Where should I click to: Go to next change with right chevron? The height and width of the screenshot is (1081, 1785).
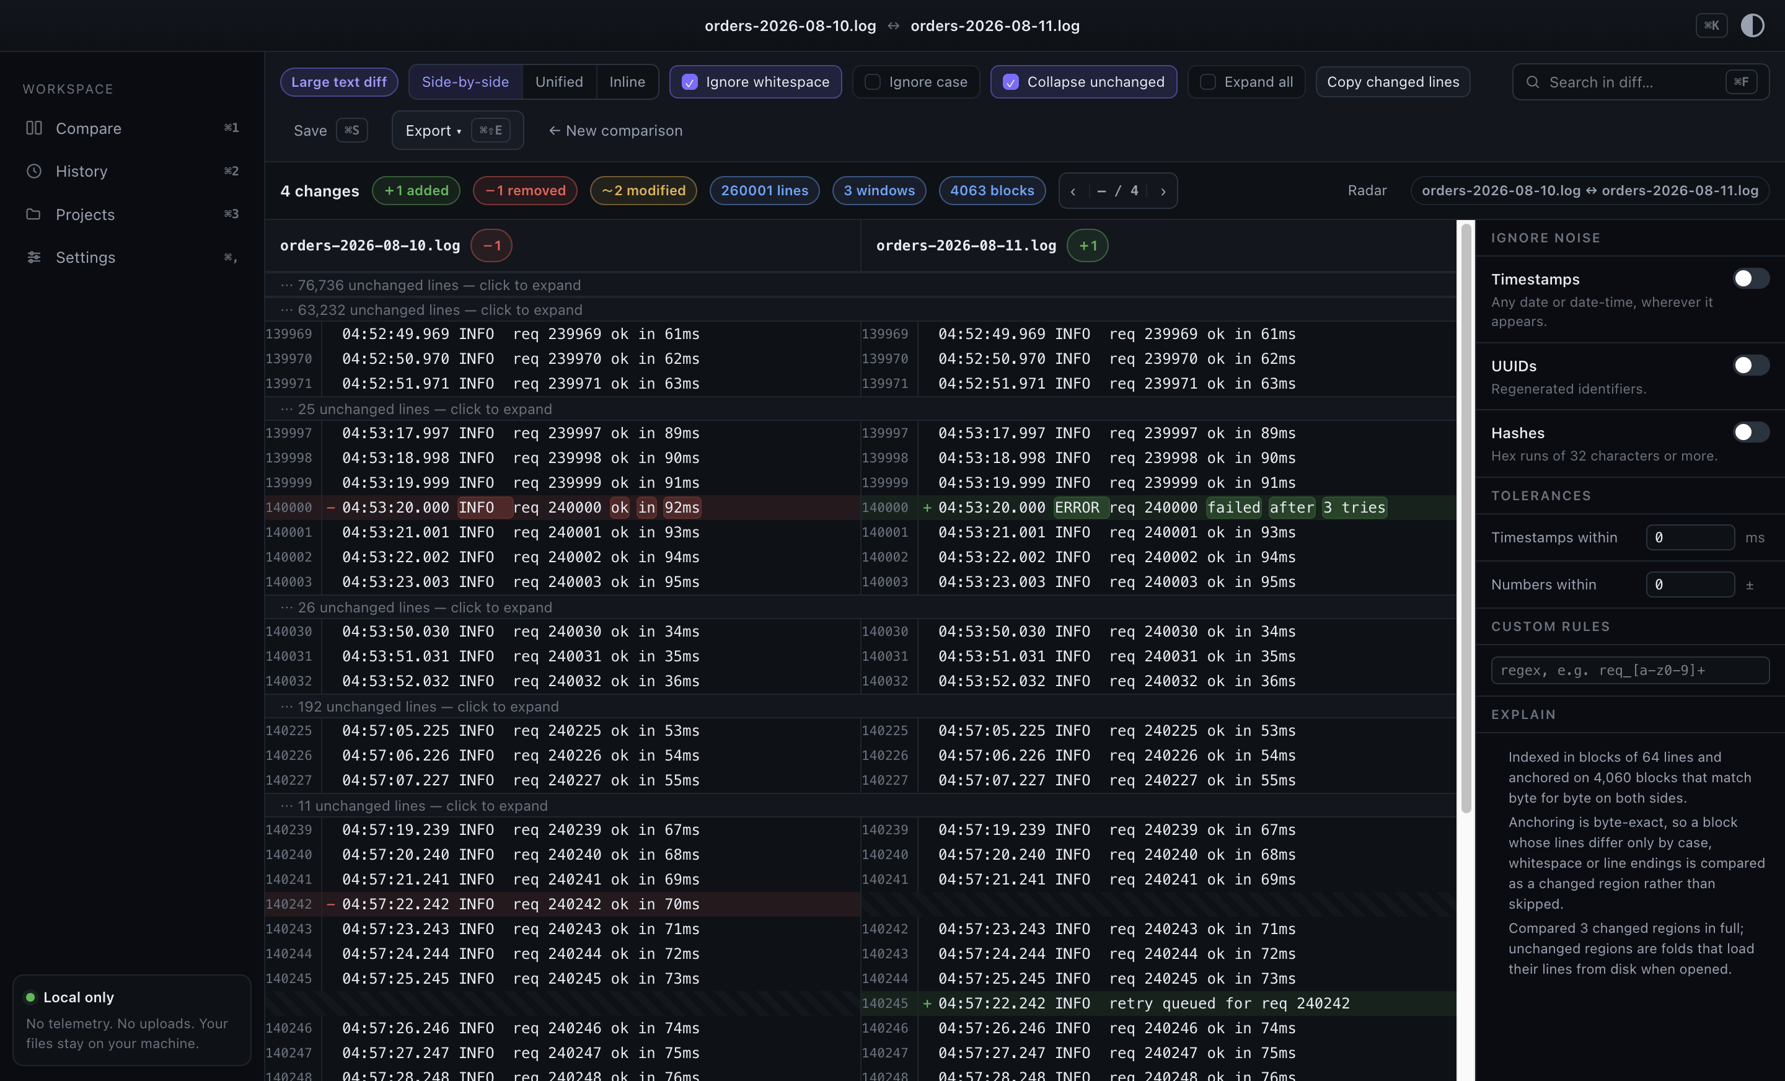pyautogui.click(x=1163, y=192)
